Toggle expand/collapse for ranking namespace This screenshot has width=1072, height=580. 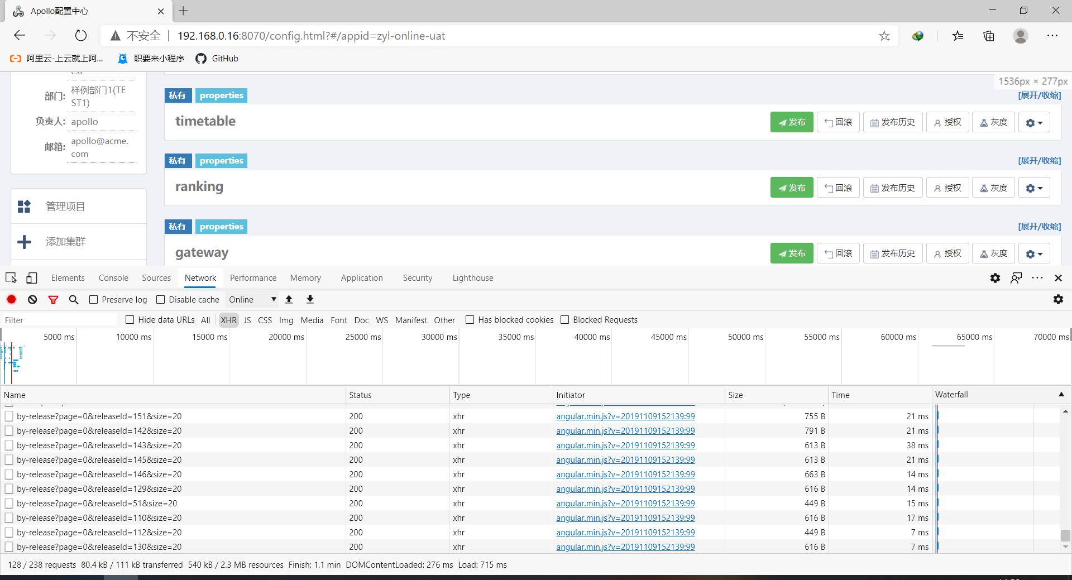tap(1039, 161)
